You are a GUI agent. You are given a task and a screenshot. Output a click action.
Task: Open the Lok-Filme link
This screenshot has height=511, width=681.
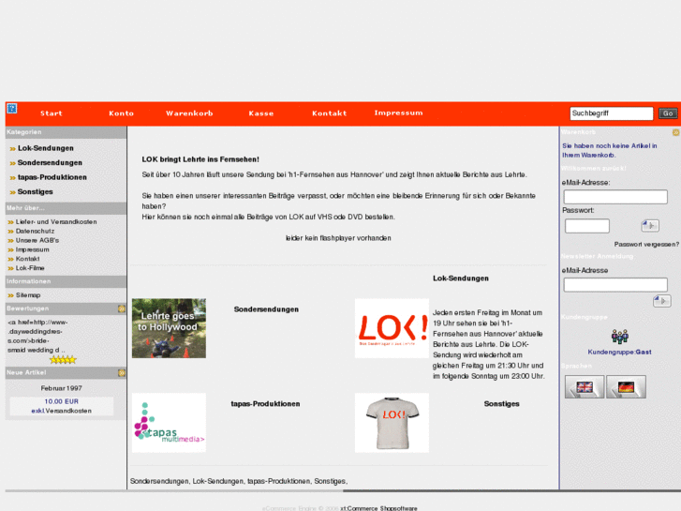(x=30, y=268)
